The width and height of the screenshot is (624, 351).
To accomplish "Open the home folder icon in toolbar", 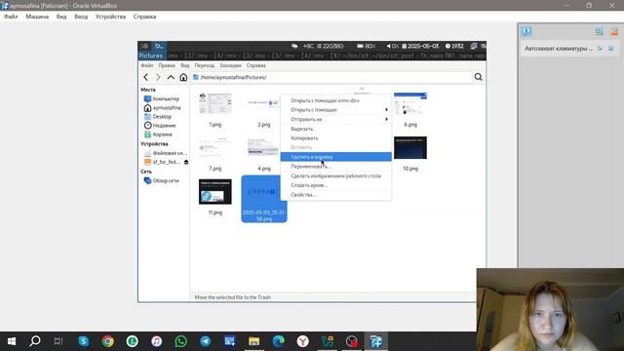I will (x=183, y=77).
